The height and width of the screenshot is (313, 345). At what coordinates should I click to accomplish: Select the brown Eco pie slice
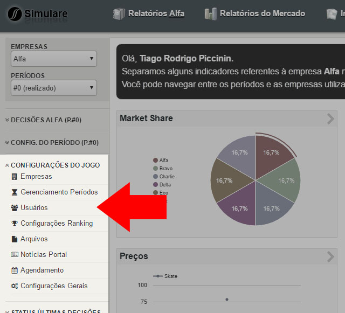click(x=225, y=180)
